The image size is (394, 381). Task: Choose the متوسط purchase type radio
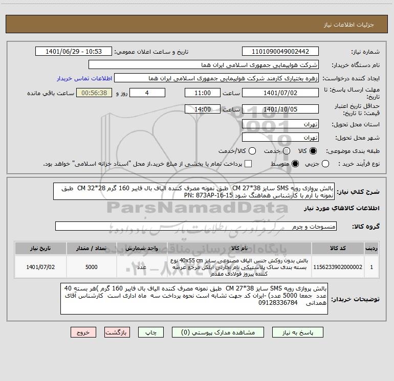pos(295,164)
